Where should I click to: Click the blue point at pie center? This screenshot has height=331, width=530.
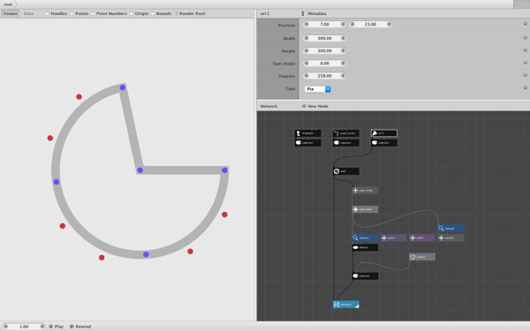point(140,170)
